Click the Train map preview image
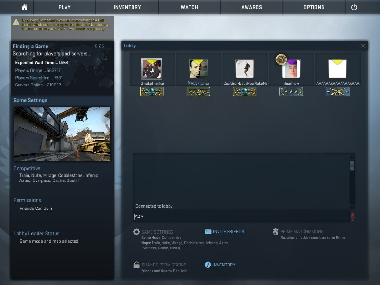The image size is (380, 285). [x=62, y=134]
